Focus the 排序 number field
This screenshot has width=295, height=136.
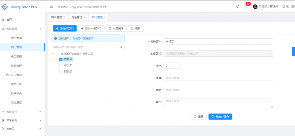click(x=172, y=66)
